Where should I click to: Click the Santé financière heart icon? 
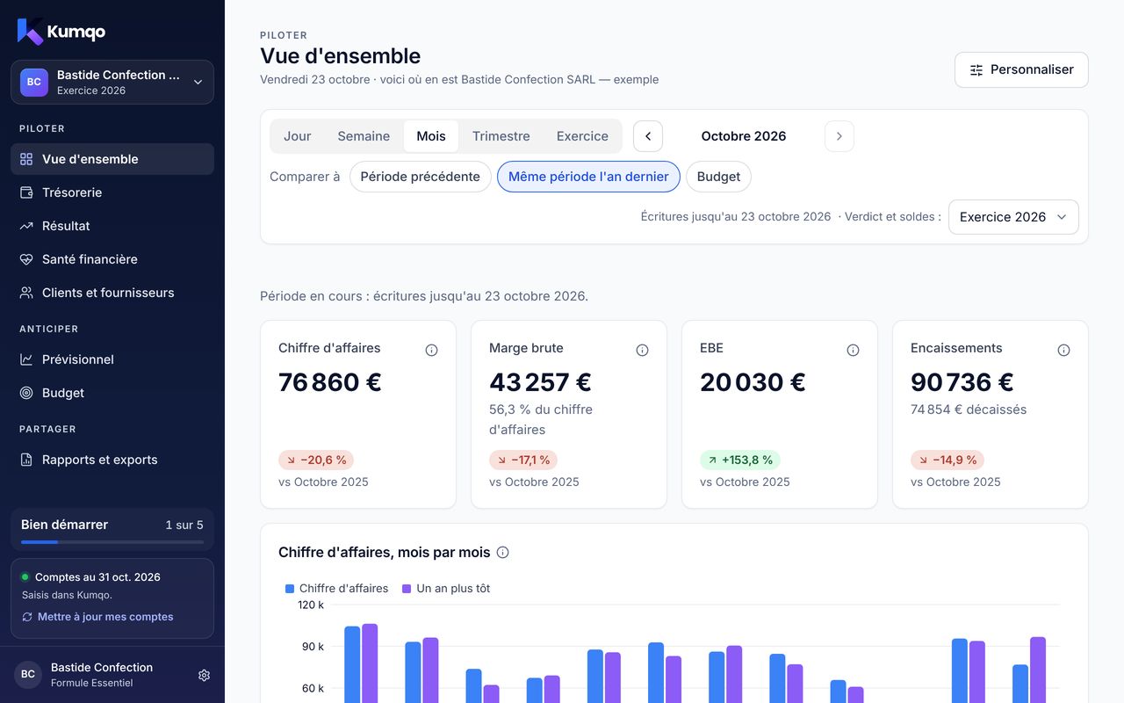pyautogui.click(x=26, y=259)
